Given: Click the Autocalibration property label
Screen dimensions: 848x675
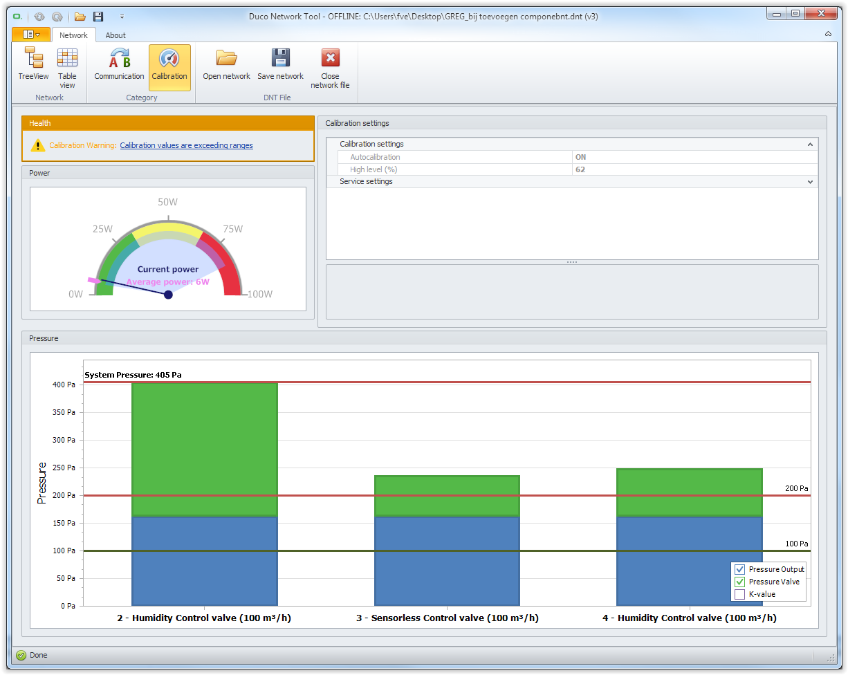Looking at the screenshot, I should pos(375,157).
